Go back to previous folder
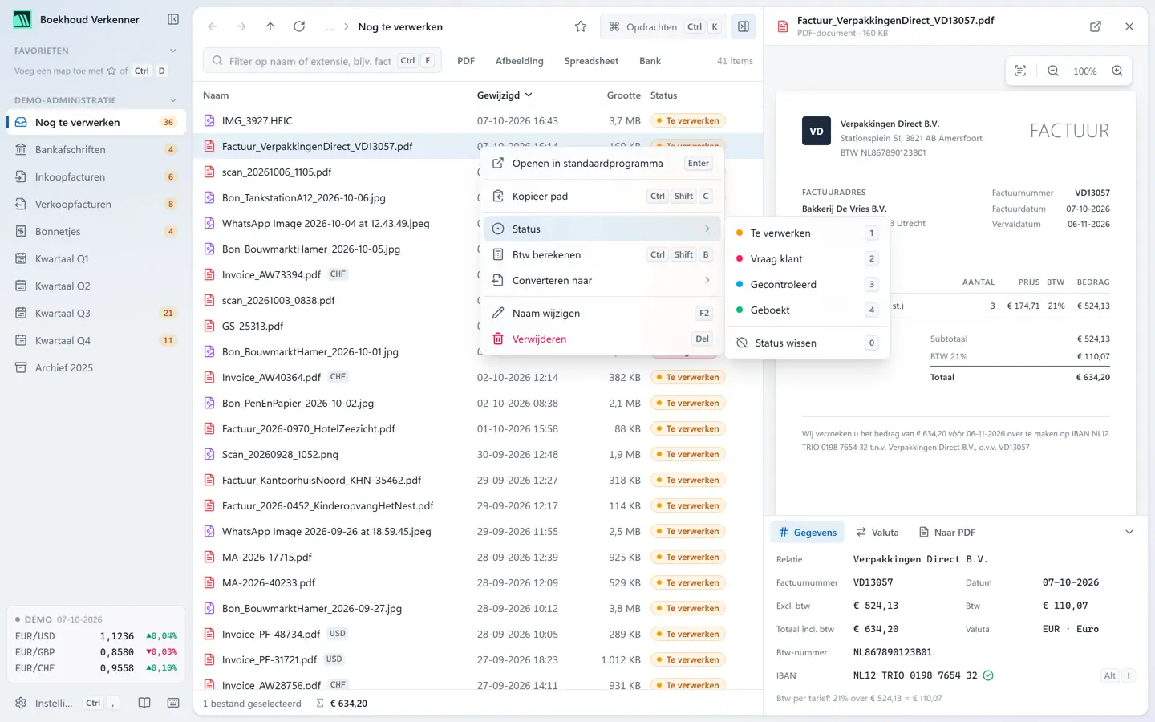The height and width of the screenshot is (722, 1155). (x=213, y=26)
